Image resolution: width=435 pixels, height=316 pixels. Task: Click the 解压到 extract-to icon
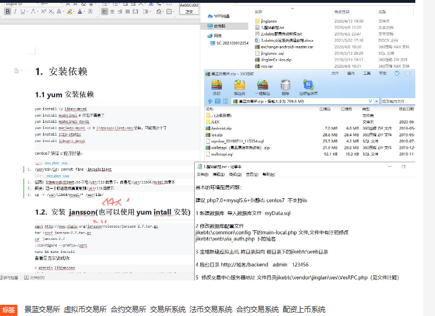pos(240,87)
